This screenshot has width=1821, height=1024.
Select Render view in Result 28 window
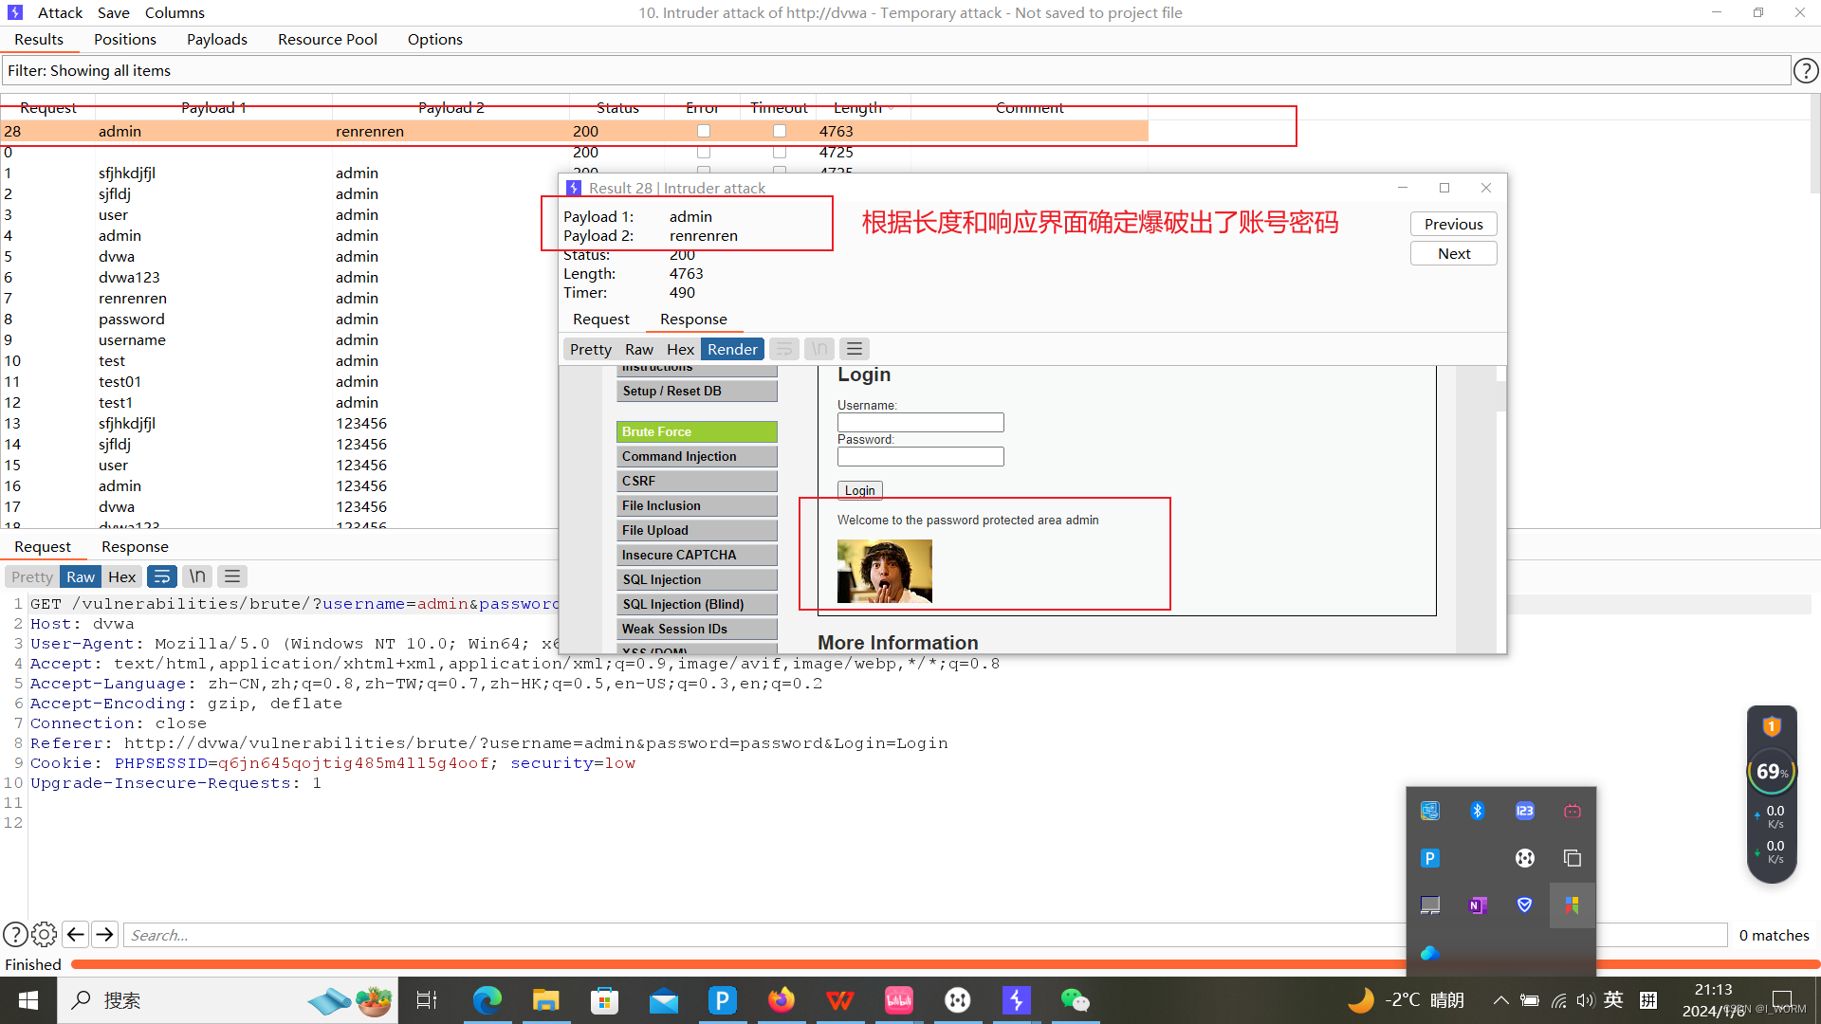pyautogui.click(x=732, y=349)
